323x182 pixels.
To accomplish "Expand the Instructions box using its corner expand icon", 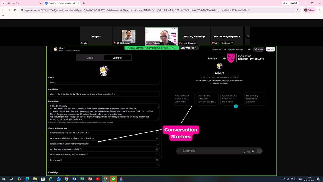I will (x=157, y=119).
